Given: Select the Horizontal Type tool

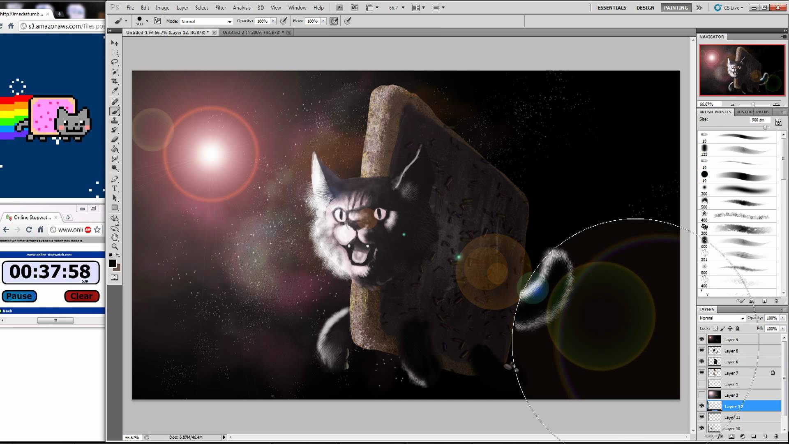Looking at the screenshot, I should (x=115, y=188).
